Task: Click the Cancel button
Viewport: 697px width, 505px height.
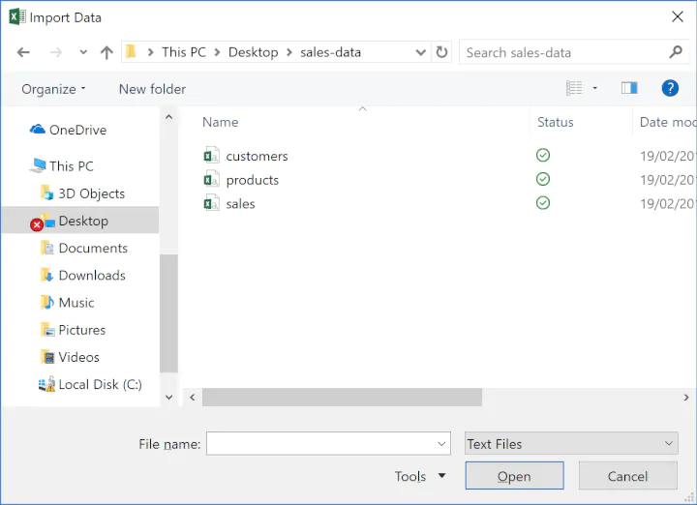Action: (627, 476)
